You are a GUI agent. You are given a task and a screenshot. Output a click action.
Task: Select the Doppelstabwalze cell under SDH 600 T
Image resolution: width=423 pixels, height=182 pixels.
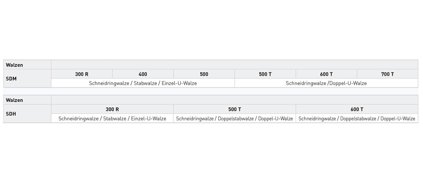pyautogui.click(x=357, y=118)
